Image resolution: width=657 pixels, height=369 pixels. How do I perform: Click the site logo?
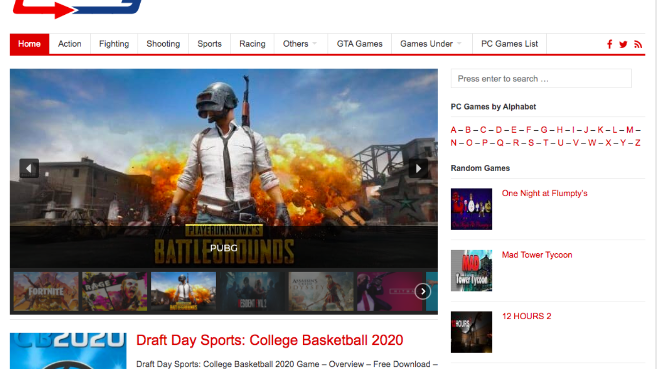[x=77, y=9]
